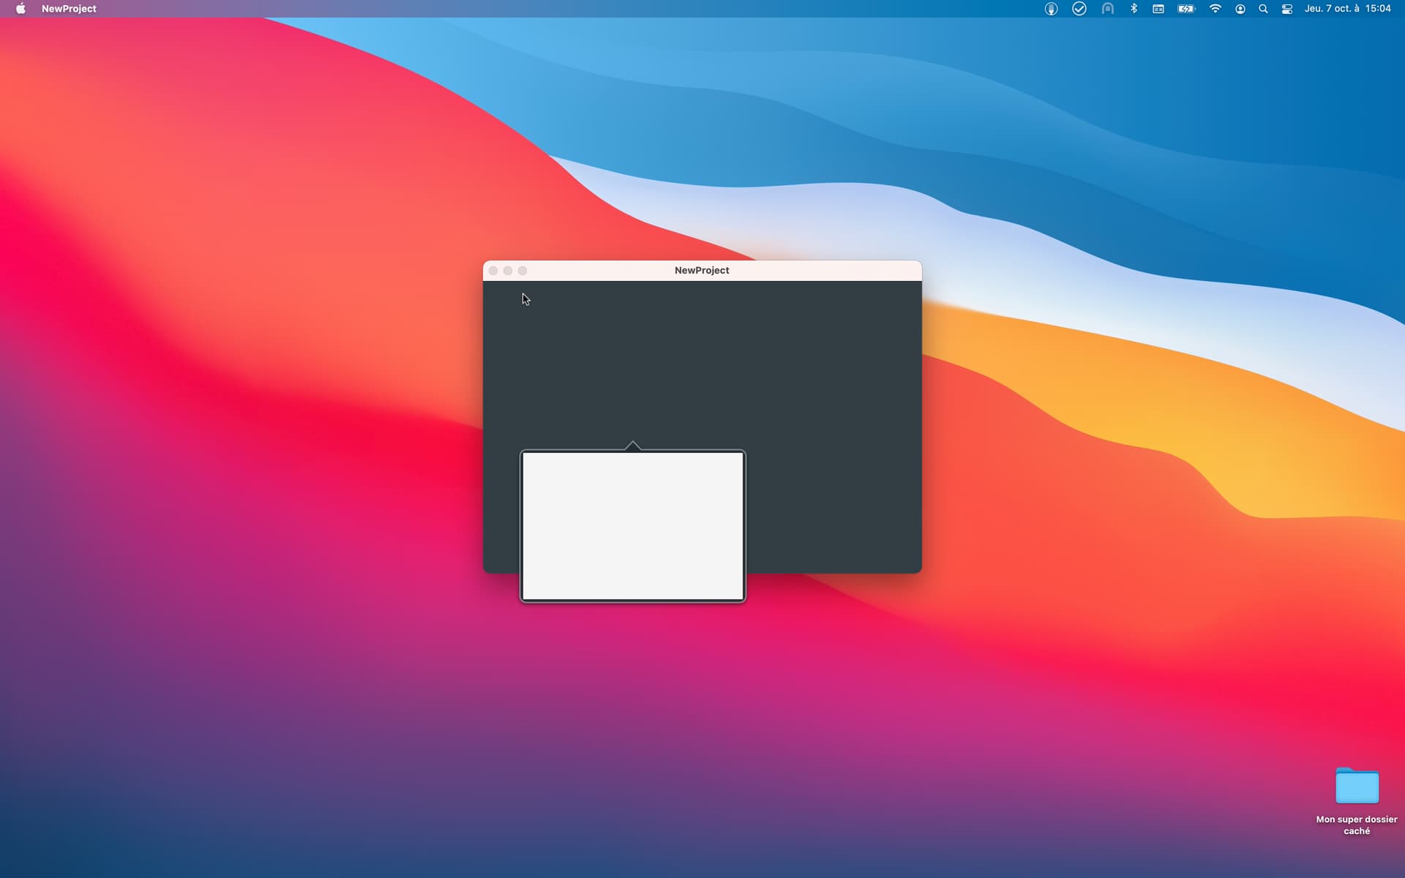
Task: Open the checkmark circle status menu
Action: pyautogui.click(x=1079, y=9)
